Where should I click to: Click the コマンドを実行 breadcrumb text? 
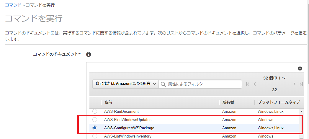(x=40, y=5)
